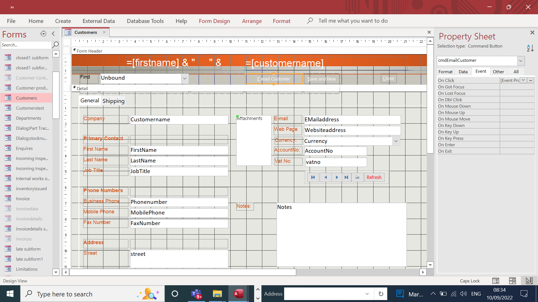The image size is (538, 302).
Task: Open the Form Design ribbon tab
Action: (x=214, y=21)
